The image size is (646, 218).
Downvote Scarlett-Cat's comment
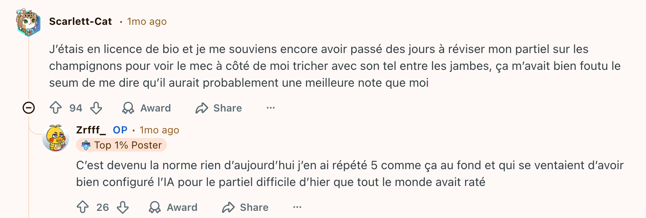pos(97,108)
